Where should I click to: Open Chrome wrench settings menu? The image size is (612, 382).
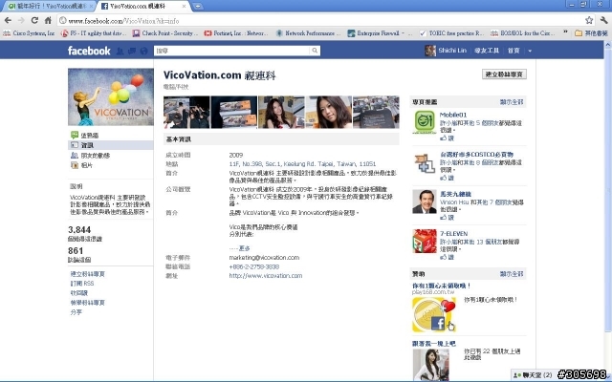[x=603, y=20]
